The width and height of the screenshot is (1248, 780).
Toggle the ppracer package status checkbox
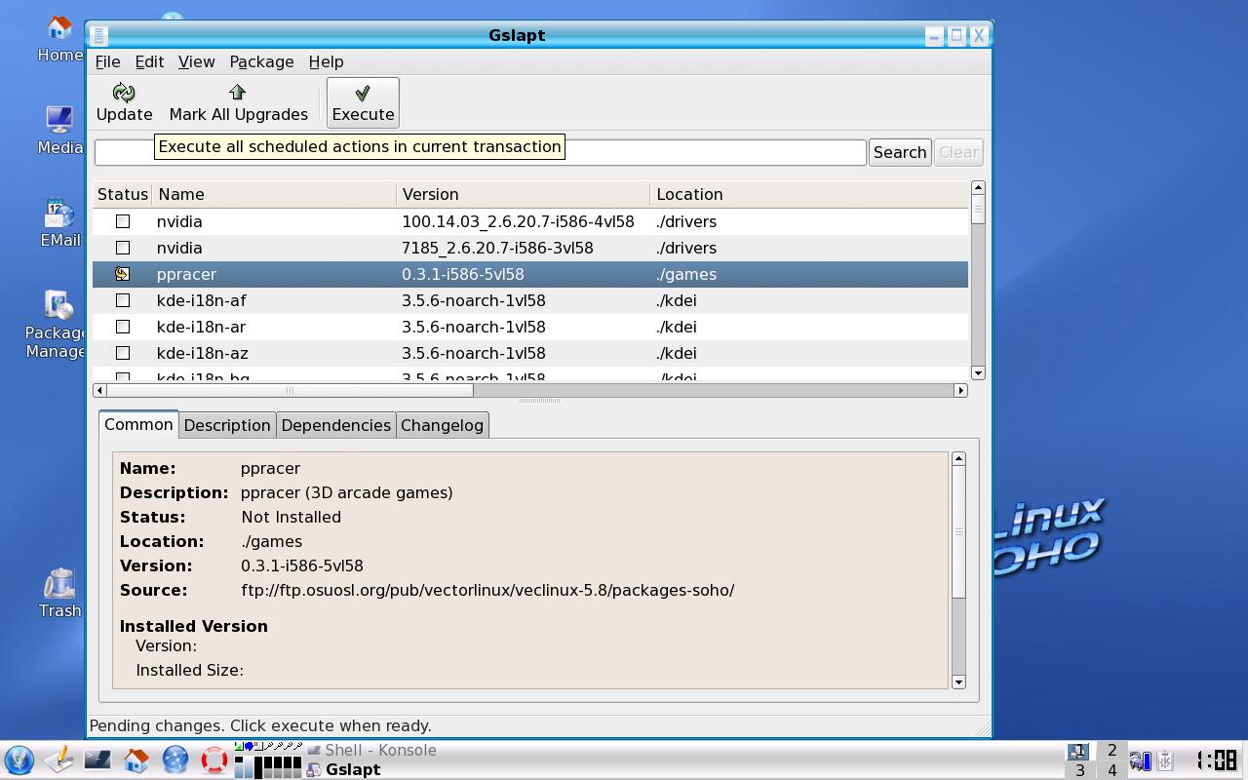click(123, 274)
